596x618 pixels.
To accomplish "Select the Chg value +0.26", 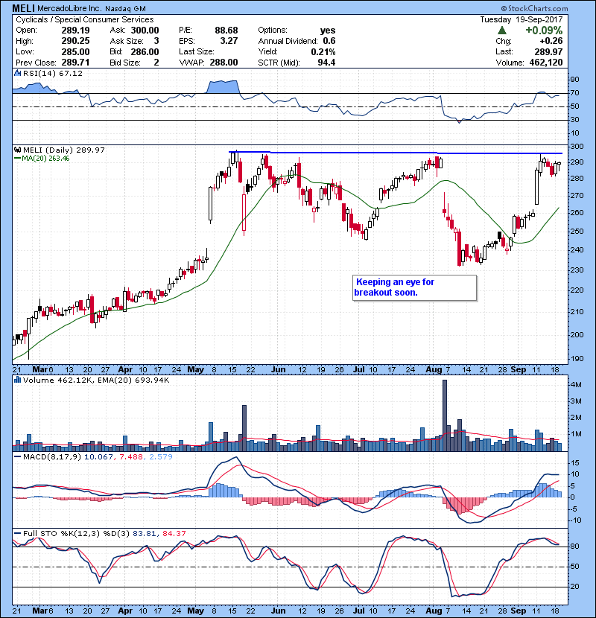I will pyautogui.click(x=551, y=41).
